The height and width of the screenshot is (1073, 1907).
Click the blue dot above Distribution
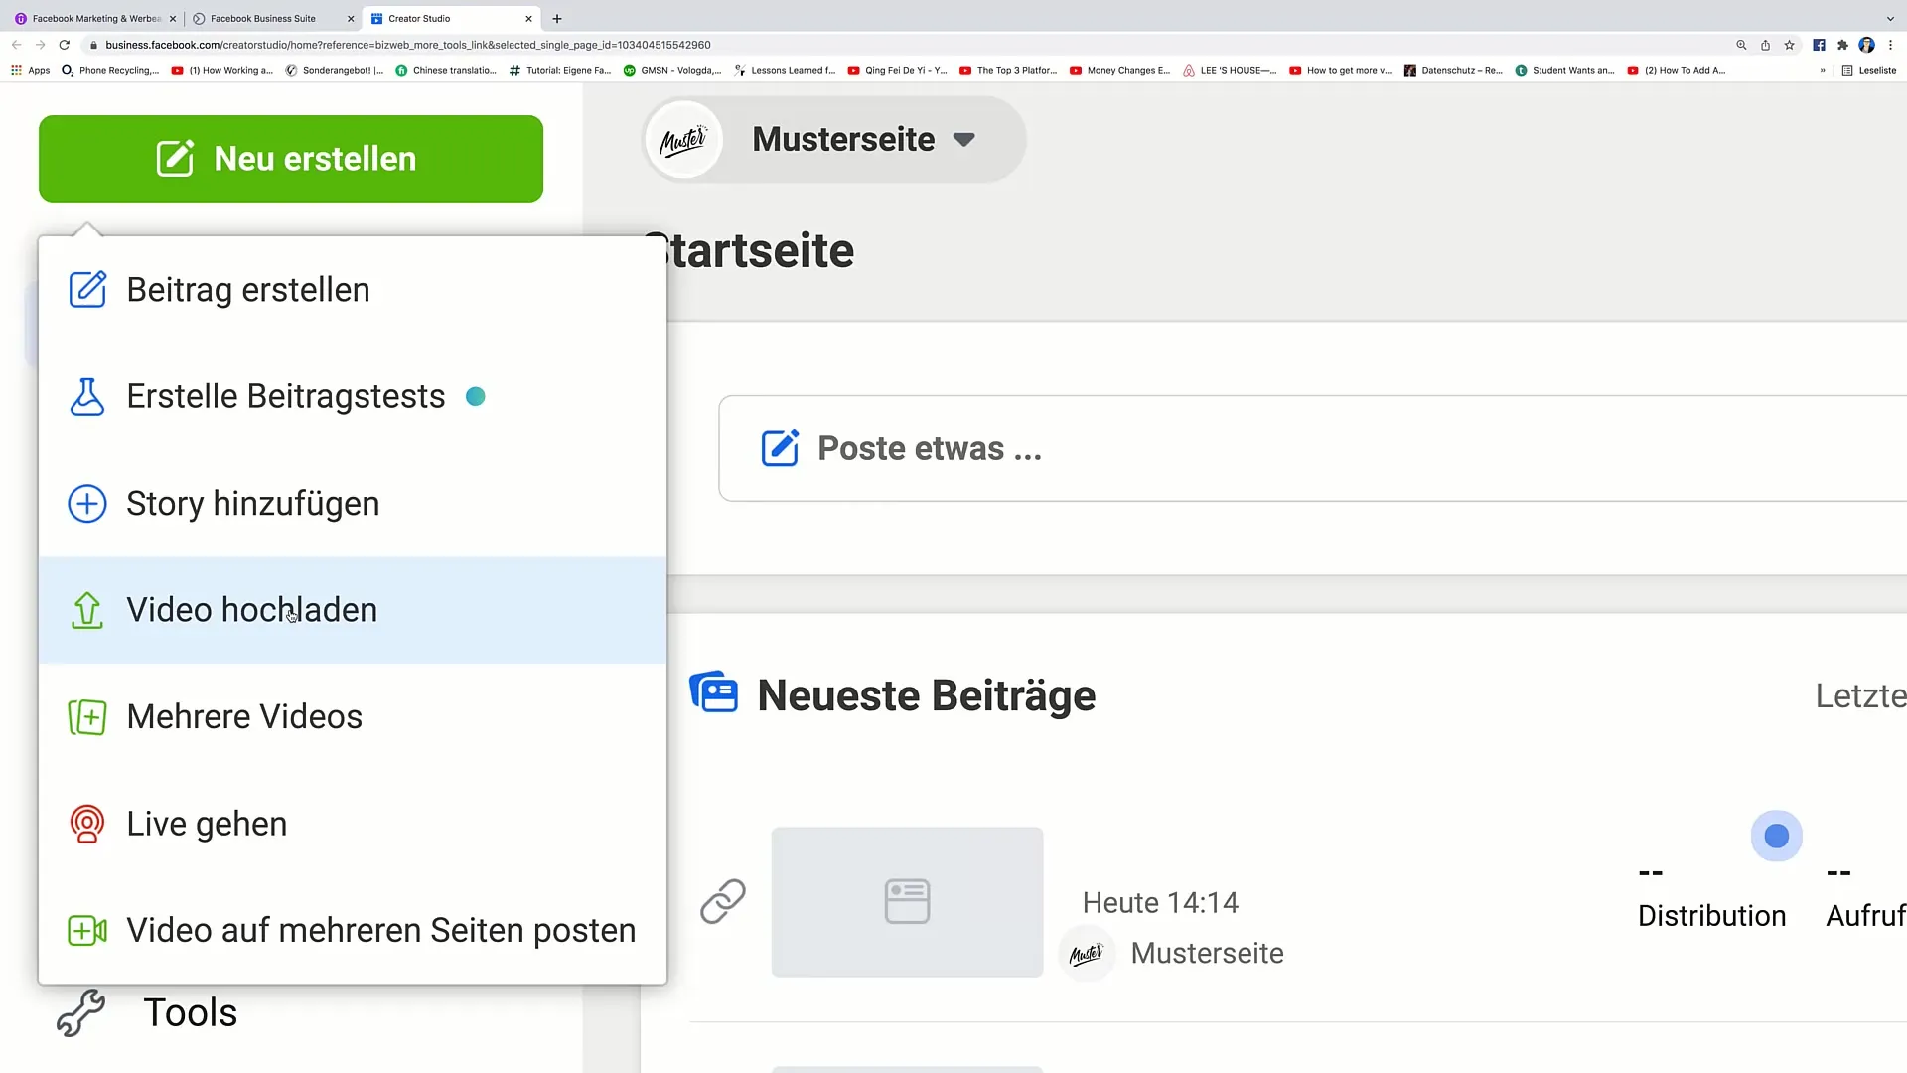(1777, 837)
